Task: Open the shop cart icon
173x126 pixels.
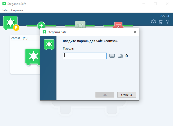Action: tap(160, 22)
